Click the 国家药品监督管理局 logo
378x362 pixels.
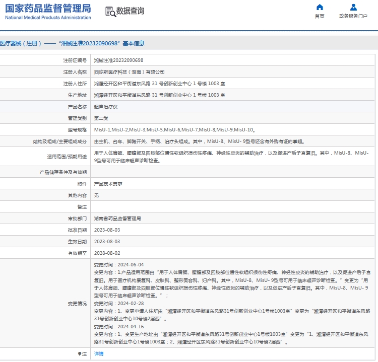[48, 9]
